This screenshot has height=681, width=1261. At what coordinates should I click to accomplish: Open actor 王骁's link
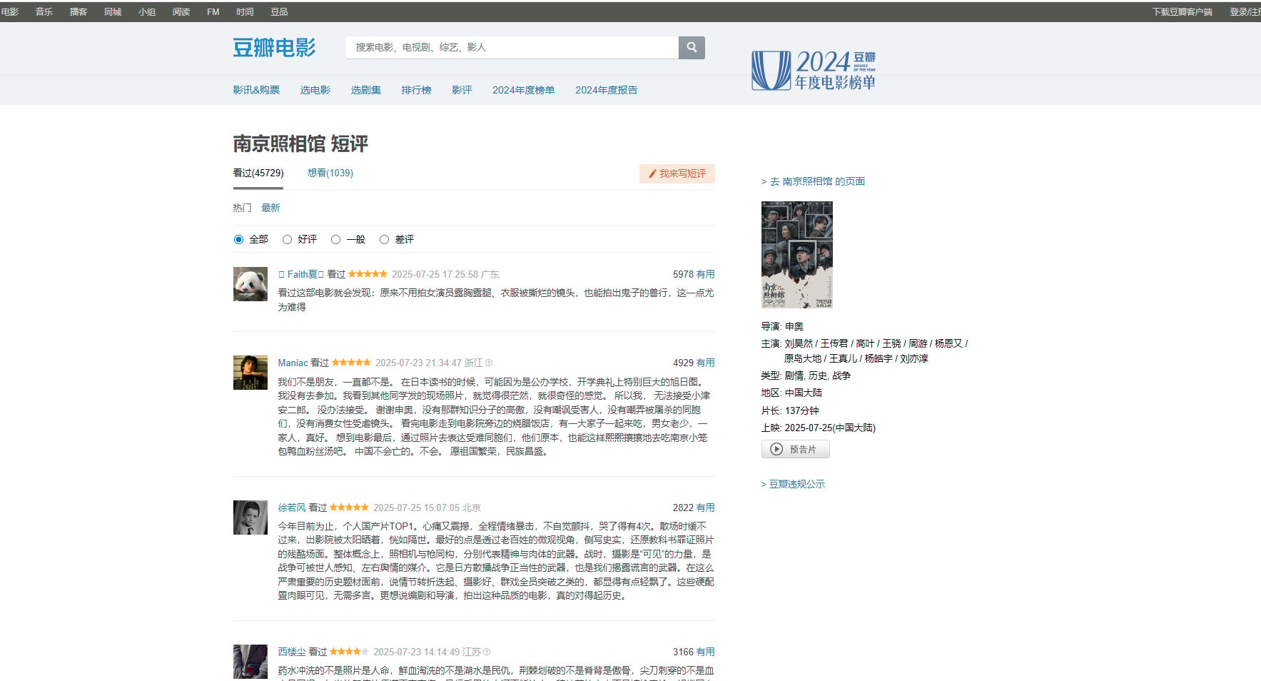point(892,343)
